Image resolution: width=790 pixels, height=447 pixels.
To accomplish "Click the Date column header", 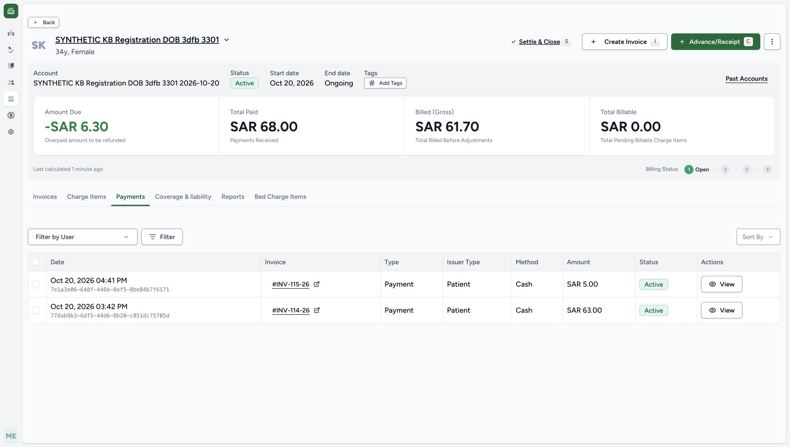I will point(57,262).
